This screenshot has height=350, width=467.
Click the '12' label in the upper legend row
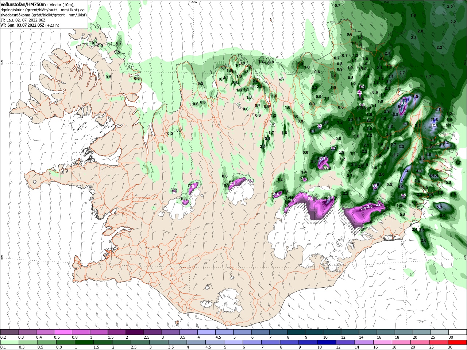[x=343, y=337]
